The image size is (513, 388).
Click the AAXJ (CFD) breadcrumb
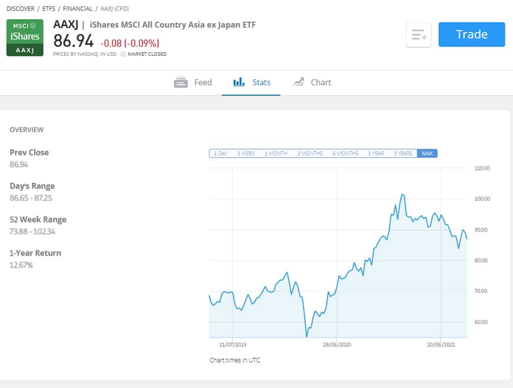coord(115,9)
